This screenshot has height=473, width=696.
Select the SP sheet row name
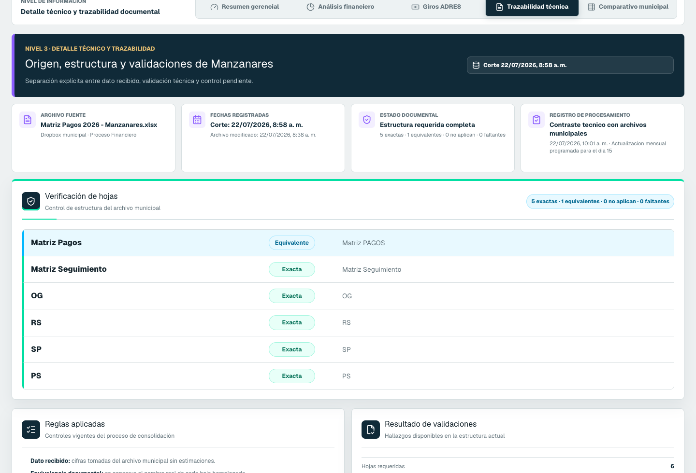pos(36,349)
